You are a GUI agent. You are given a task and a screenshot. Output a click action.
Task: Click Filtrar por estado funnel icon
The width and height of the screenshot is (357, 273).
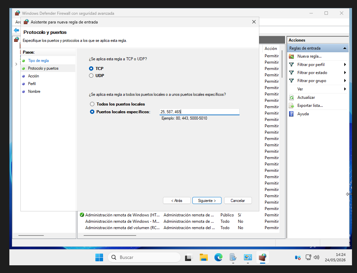point(291,73)
